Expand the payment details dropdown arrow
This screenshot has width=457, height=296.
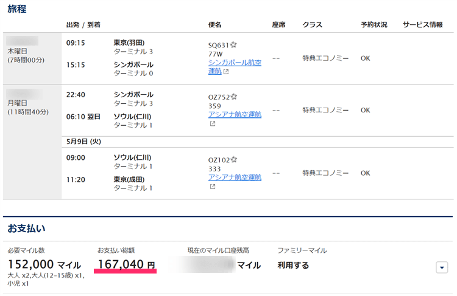(442, 267)
